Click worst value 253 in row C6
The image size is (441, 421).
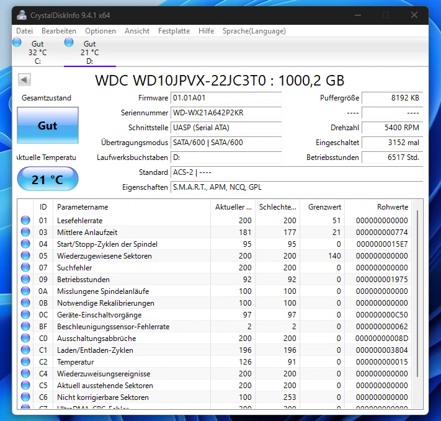pyautogui.click(x=290, y=397)
